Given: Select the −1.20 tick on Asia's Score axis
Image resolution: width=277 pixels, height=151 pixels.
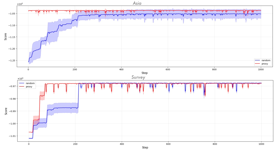Looking at the screenshot, I should pos(12,49).
